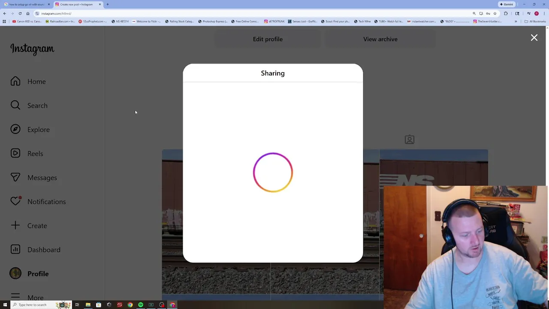Image resolution: width=549 pixels, height=309 pixels.
Task: Open the Rolling Stock Catalog bookmark
Action: pos(179,21)
